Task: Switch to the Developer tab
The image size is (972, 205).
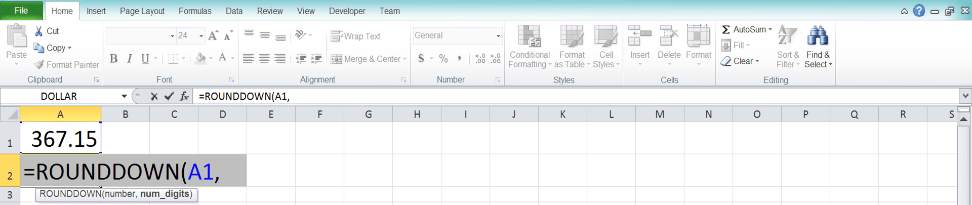Action: [347, 11]
